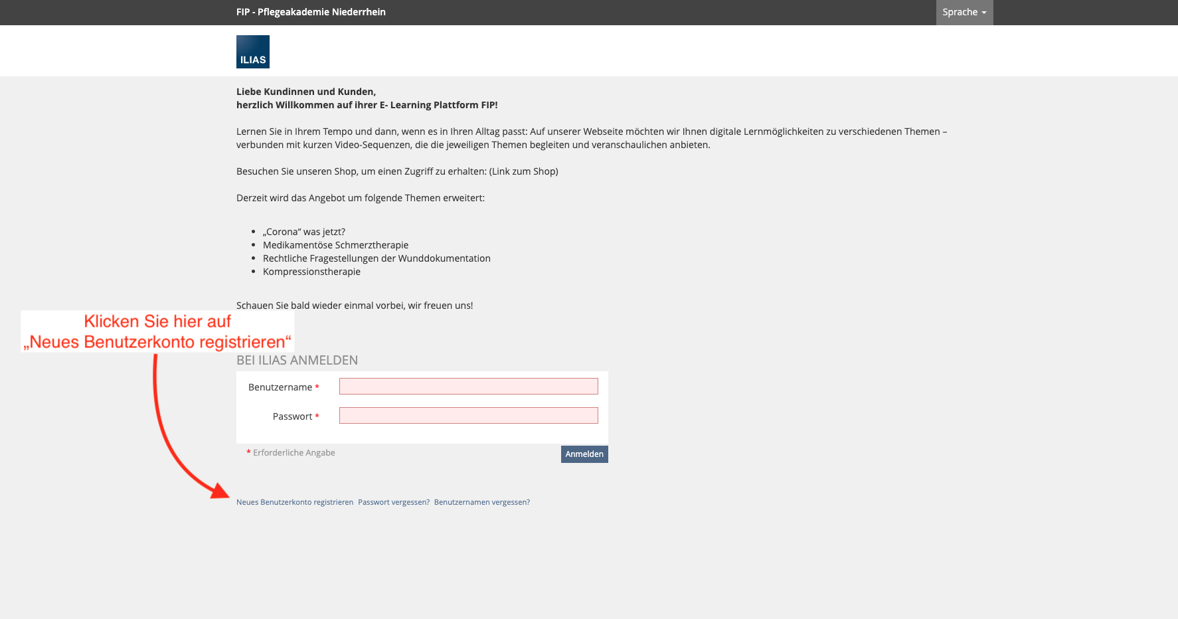The width and height of the screenshot is (1178, 619).
Task: Focus the Benutzername input field
Action: pyautogui.click(x=468, y=387)
